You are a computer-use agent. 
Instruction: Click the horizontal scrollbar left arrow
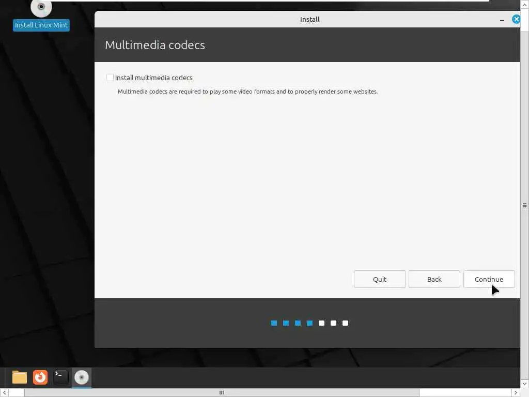4,393
